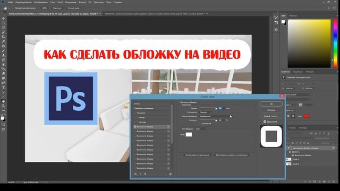The height and width of the screenshot is (191, 340).
Task: Select the History Brush tool
Action: tap(3, 60)
